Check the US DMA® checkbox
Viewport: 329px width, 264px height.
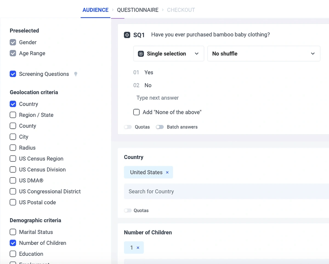(13, 181)
